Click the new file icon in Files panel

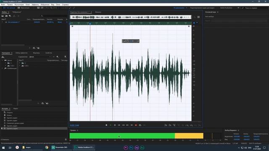tap(10, 16)
